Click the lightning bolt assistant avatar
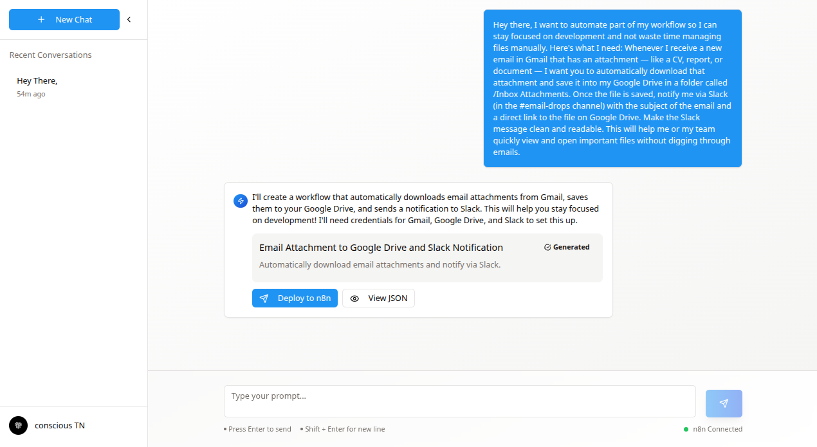The height and width of the screenshot is (447, 817). point(240,201)
